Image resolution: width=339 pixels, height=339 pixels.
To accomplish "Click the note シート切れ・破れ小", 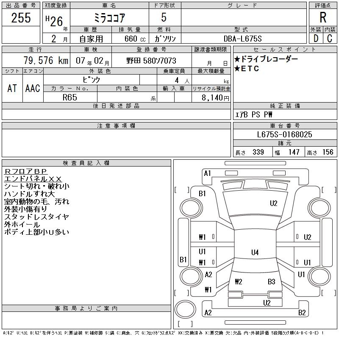I will point(37,186).
